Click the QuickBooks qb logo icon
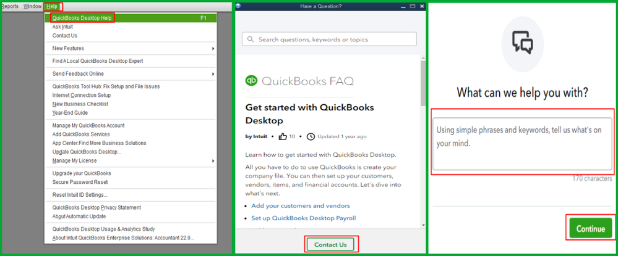Screen dimensions: 618x256 point(251,81)
